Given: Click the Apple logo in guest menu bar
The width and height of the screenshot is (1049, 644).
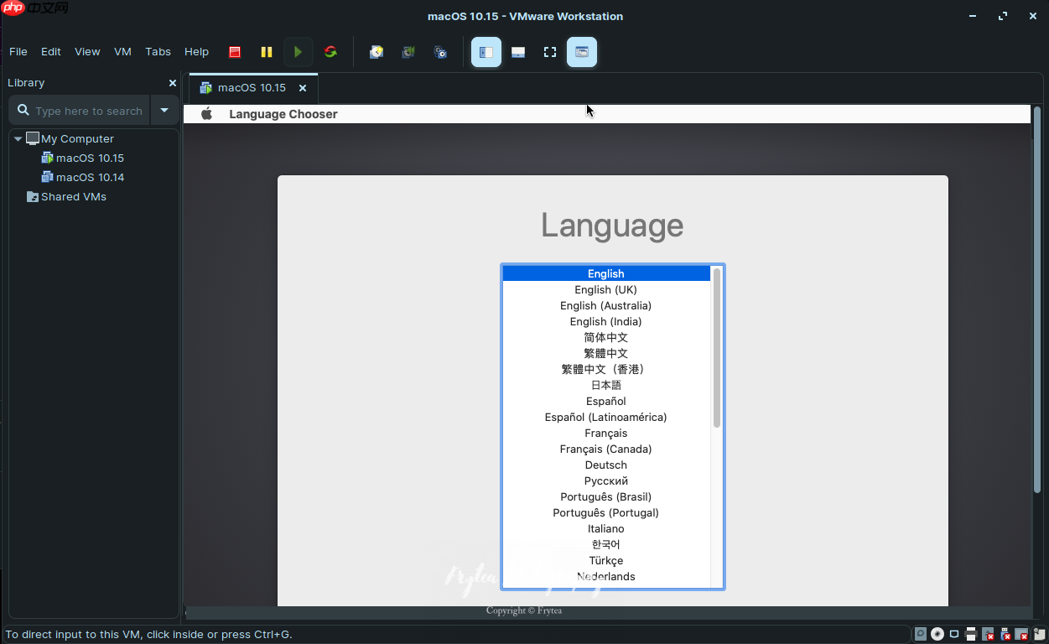Looking at the screenshot, I should 206,114.
